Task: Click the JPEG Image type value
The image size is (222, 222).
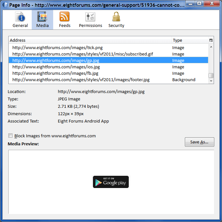Action: [69, 99]
